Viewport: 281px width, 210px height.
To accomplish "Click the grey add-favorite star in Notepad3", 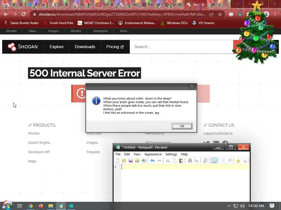I will pos(245,161).
